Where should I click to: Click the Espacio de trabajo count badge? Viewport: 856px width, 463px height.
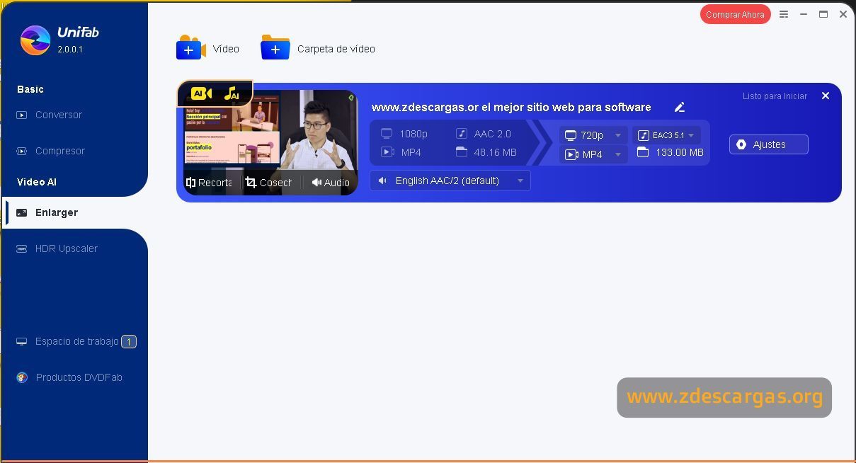click(x=129, y=341)
